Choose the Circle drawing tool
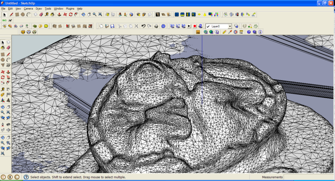Viewport: 335px width, 181px height. pyautogui.click(x=23, y=14)
